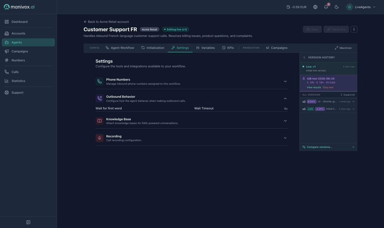Click the wallet balance -0.59 EUR
This screenshot has width=384, height=228.
coord(296,7)
